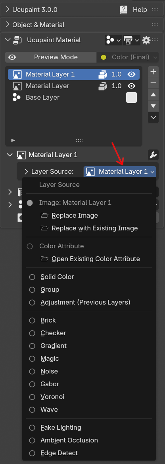Add a new layer with plus button
Viewport: 165px width, 464px height.
[153, 72]
